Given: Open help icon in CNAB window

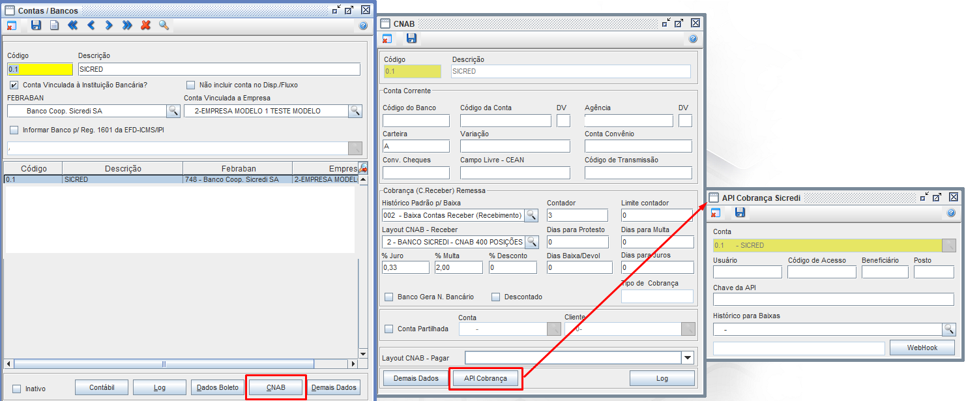Looking at the screenshot, I should point(693,39).
